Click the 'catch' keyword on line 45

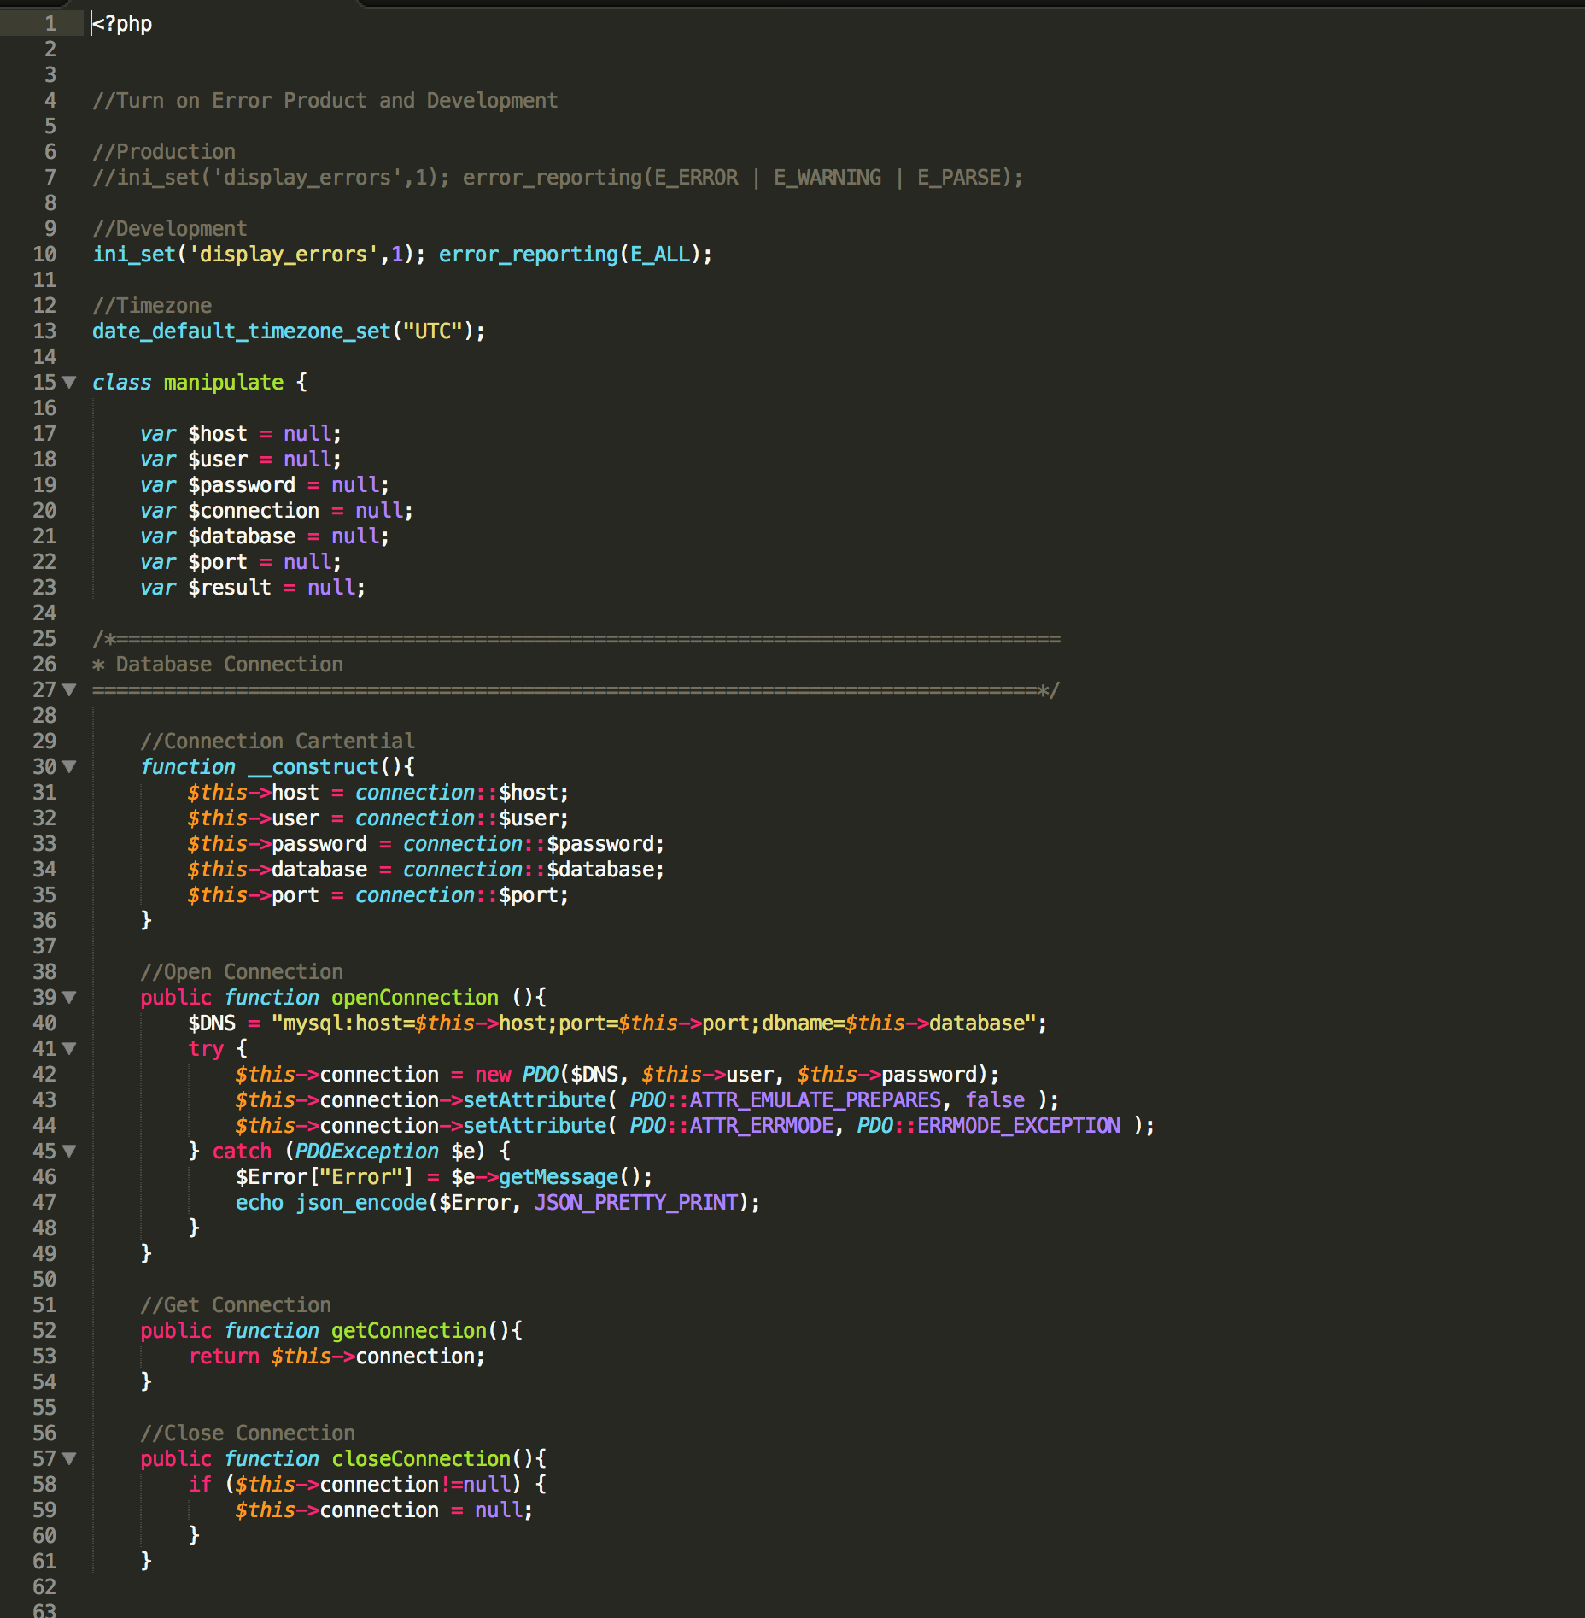click(x=242, y=1152)
